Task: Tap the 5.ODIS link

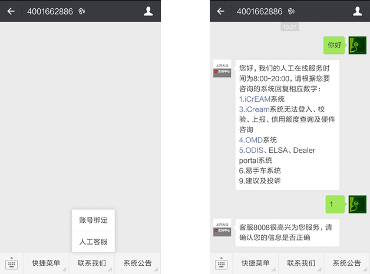Action: click(251, 150)
